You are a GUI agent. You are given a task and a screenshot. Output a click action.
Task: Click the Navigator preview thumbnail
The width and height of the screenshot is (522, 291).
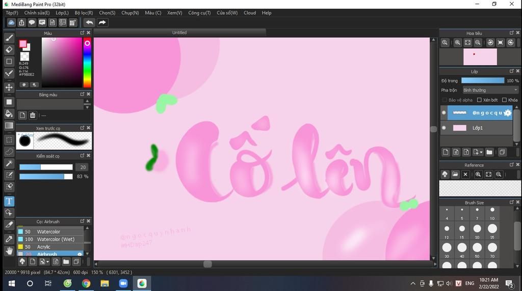(x=480, y=57)
